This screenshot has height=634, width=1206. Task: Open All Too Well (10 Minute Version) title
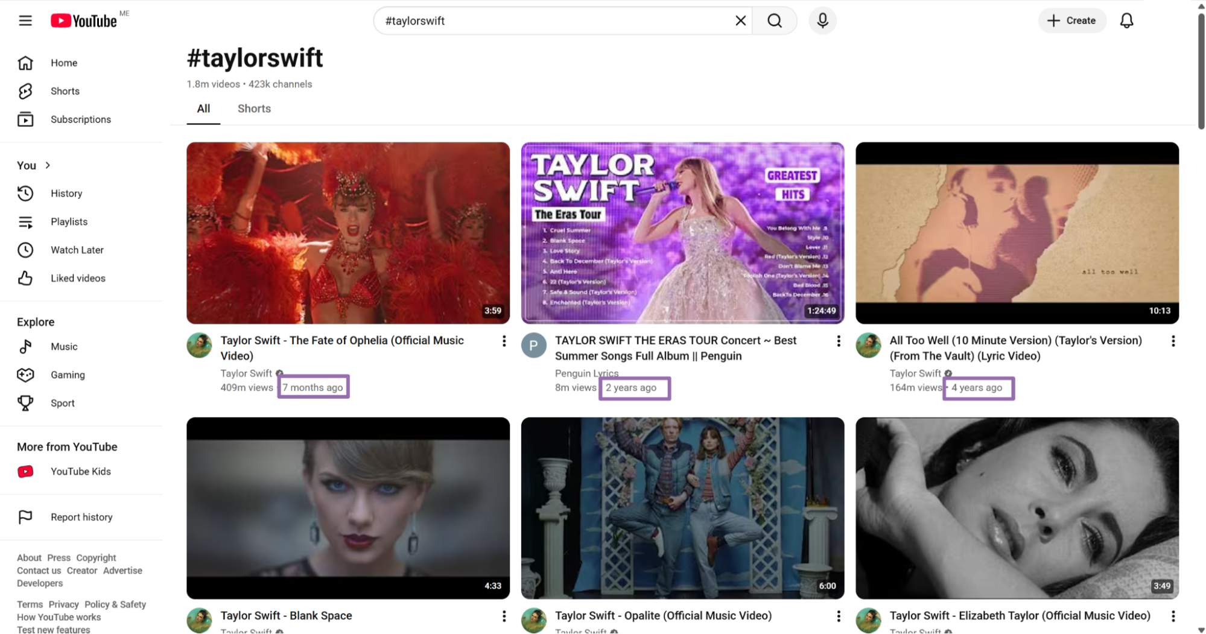click(x=1016, y=349)
